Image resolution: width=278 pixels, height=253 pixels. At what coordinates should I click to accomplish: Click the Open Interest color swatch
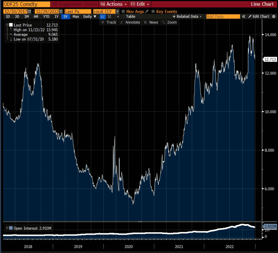[x=11, y=228]
